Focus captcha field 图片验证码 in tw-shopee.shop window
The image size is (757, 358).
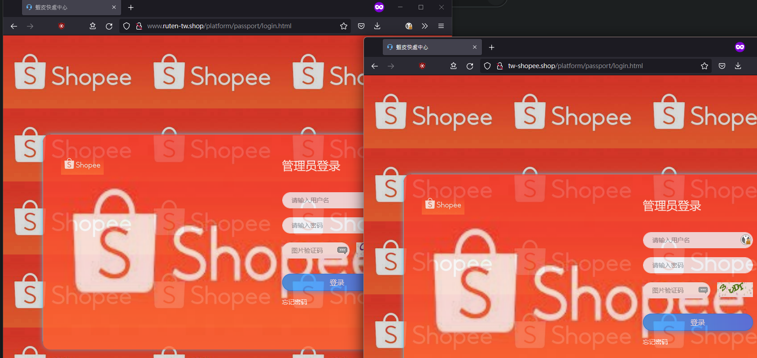click(x=676, y=290)
